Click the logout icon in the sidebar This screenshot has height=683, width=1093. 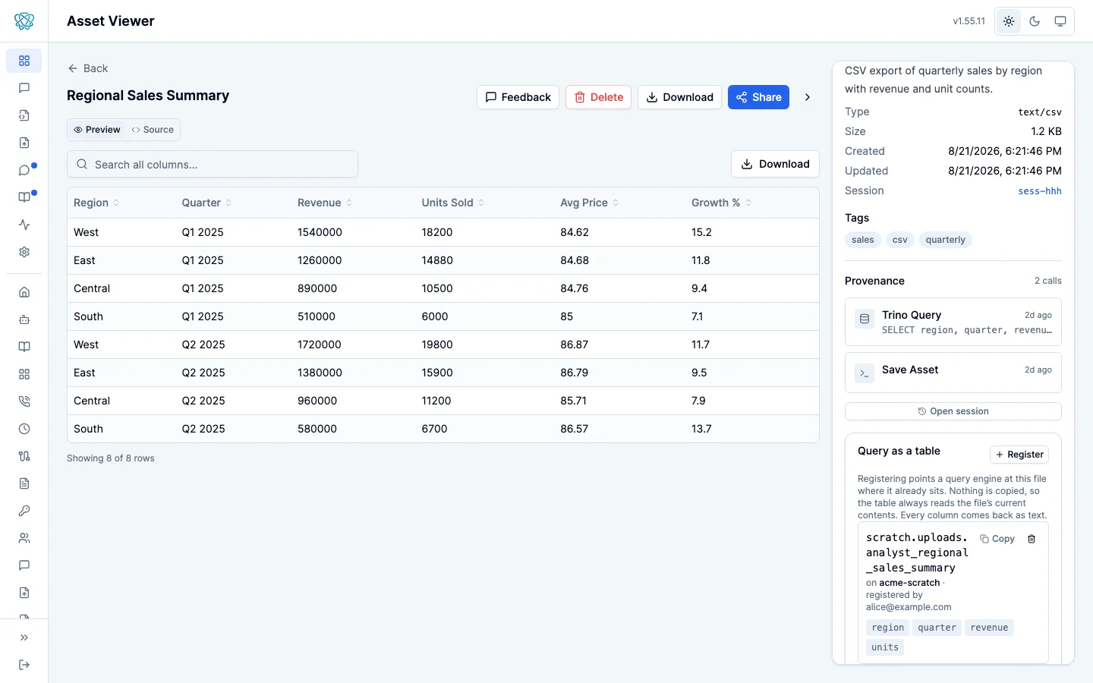pyautogui.click(x=24, y=665)
